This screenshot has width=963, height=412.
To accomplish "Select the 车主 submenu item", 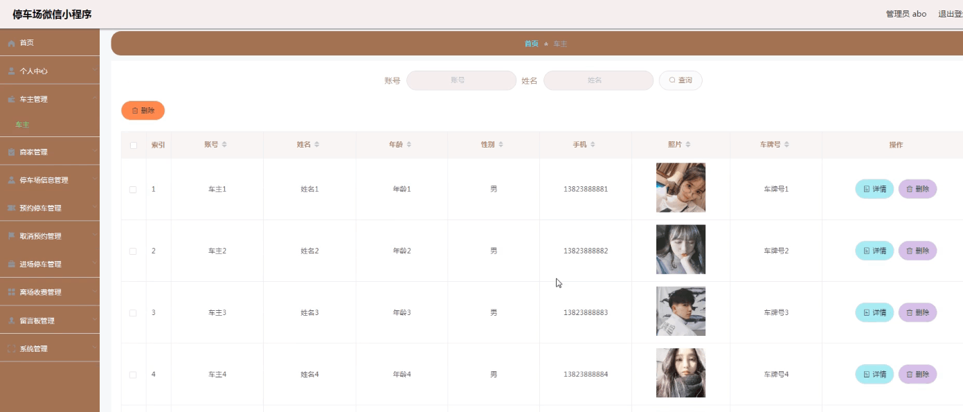I will [x=50, y=125].
